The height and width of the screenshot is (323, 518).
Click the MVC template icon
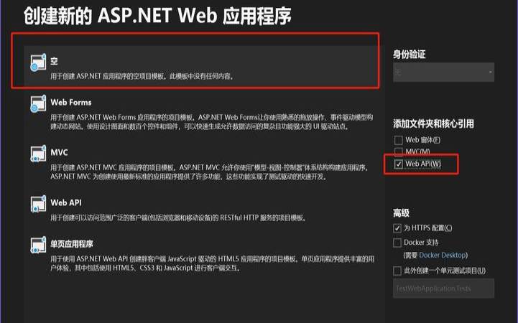pyautogui.click(x=38, y=154)
